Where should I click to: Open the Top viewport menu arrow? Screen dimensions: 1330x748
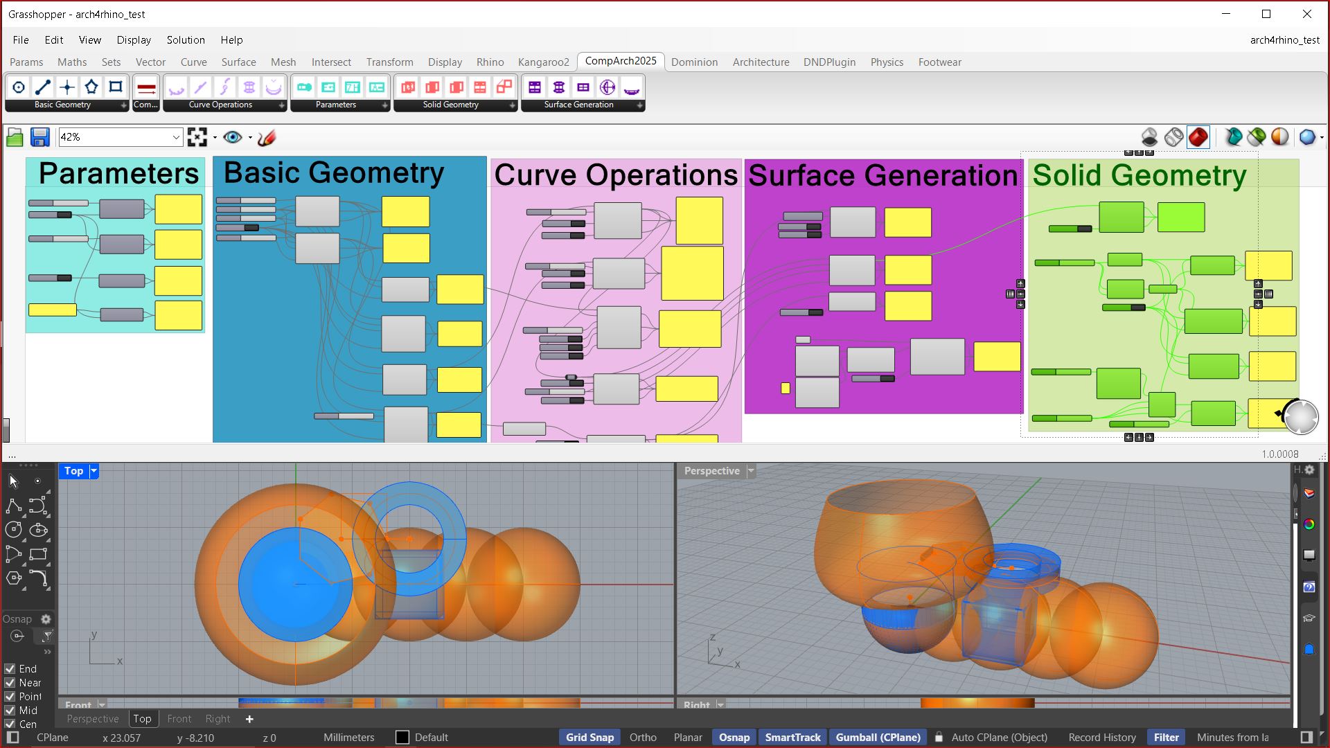coord(94,471)
